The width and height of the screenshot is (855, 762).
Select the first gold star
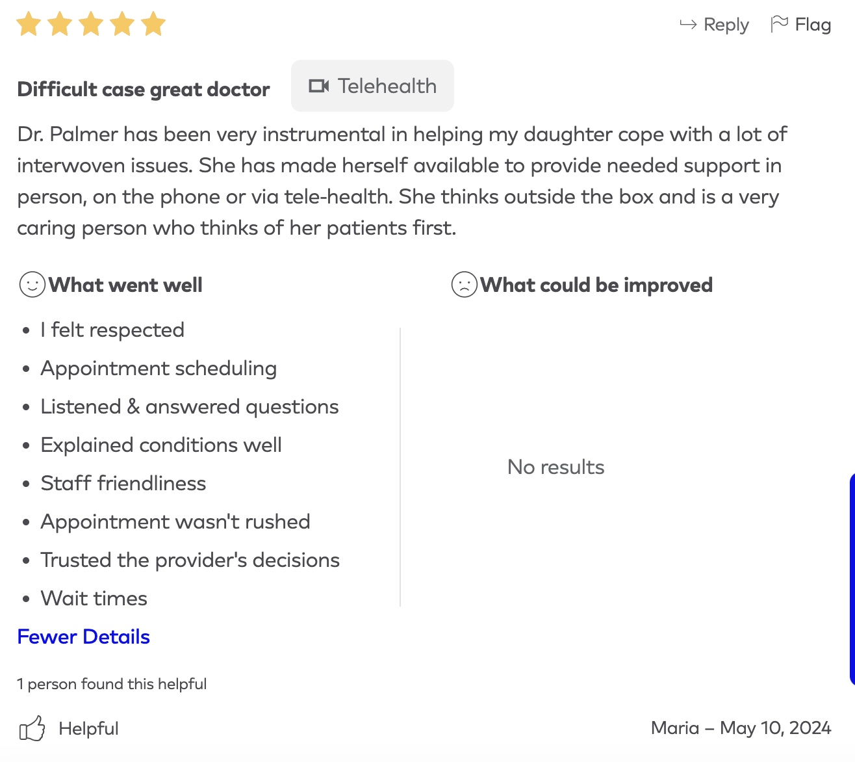pyautogui.click(x=29, y=24)
